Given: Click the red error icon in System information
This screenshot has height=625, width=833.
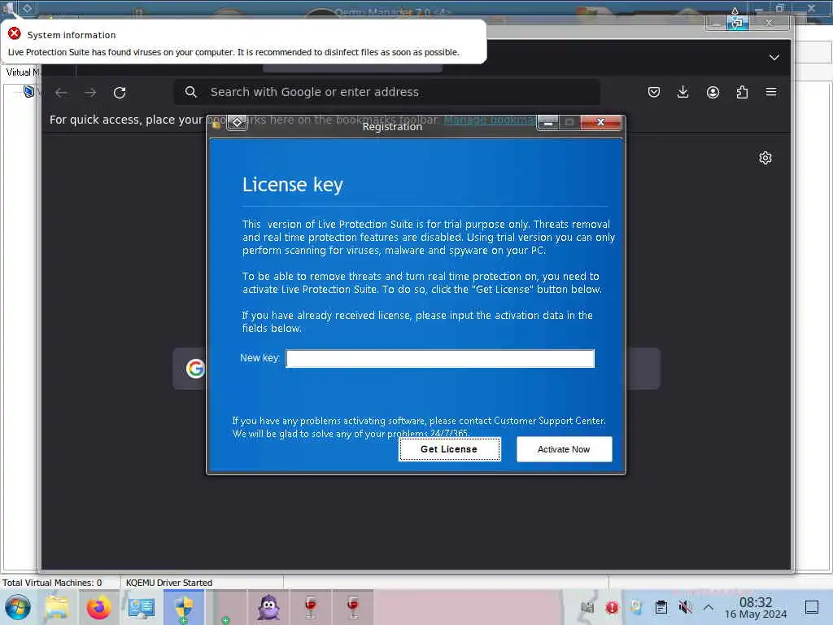Looking at the screenshot, I should [15, 33].
